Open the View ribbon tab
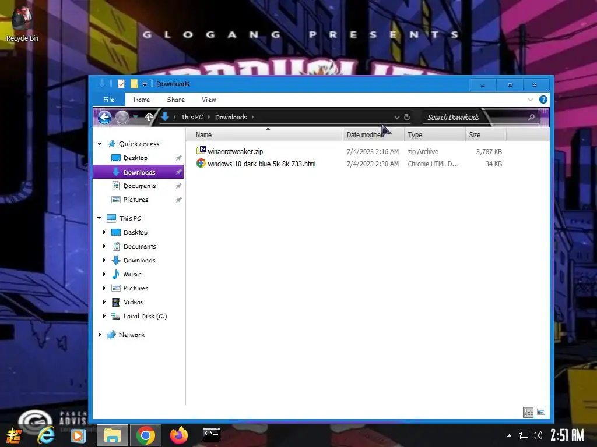Viewport: 597px width, 447px height. (x=209, y=100)
